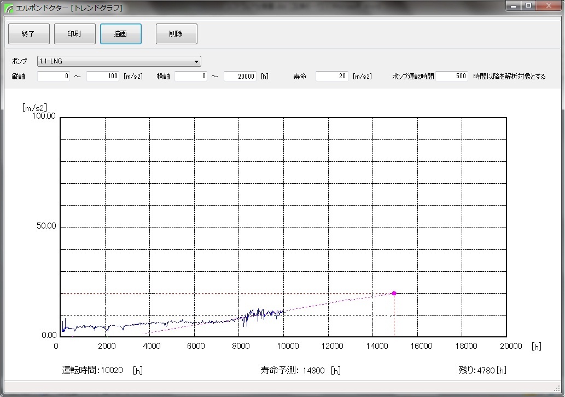
Task: Close the エルポンドクター window
Action: 548,5
